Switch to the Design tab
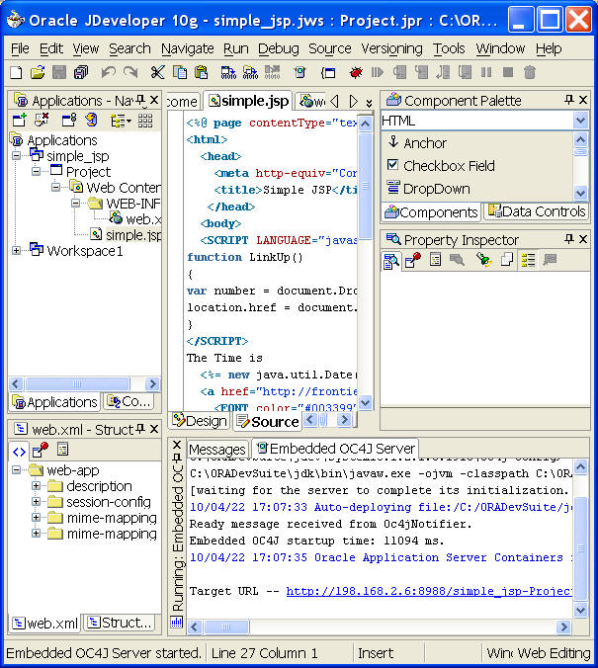The image size is (598, 668). [200, 421]
